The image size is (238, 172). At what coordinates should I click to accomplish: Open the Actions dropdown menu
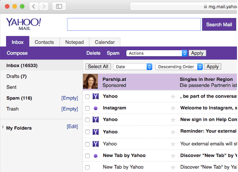(156, 53)
